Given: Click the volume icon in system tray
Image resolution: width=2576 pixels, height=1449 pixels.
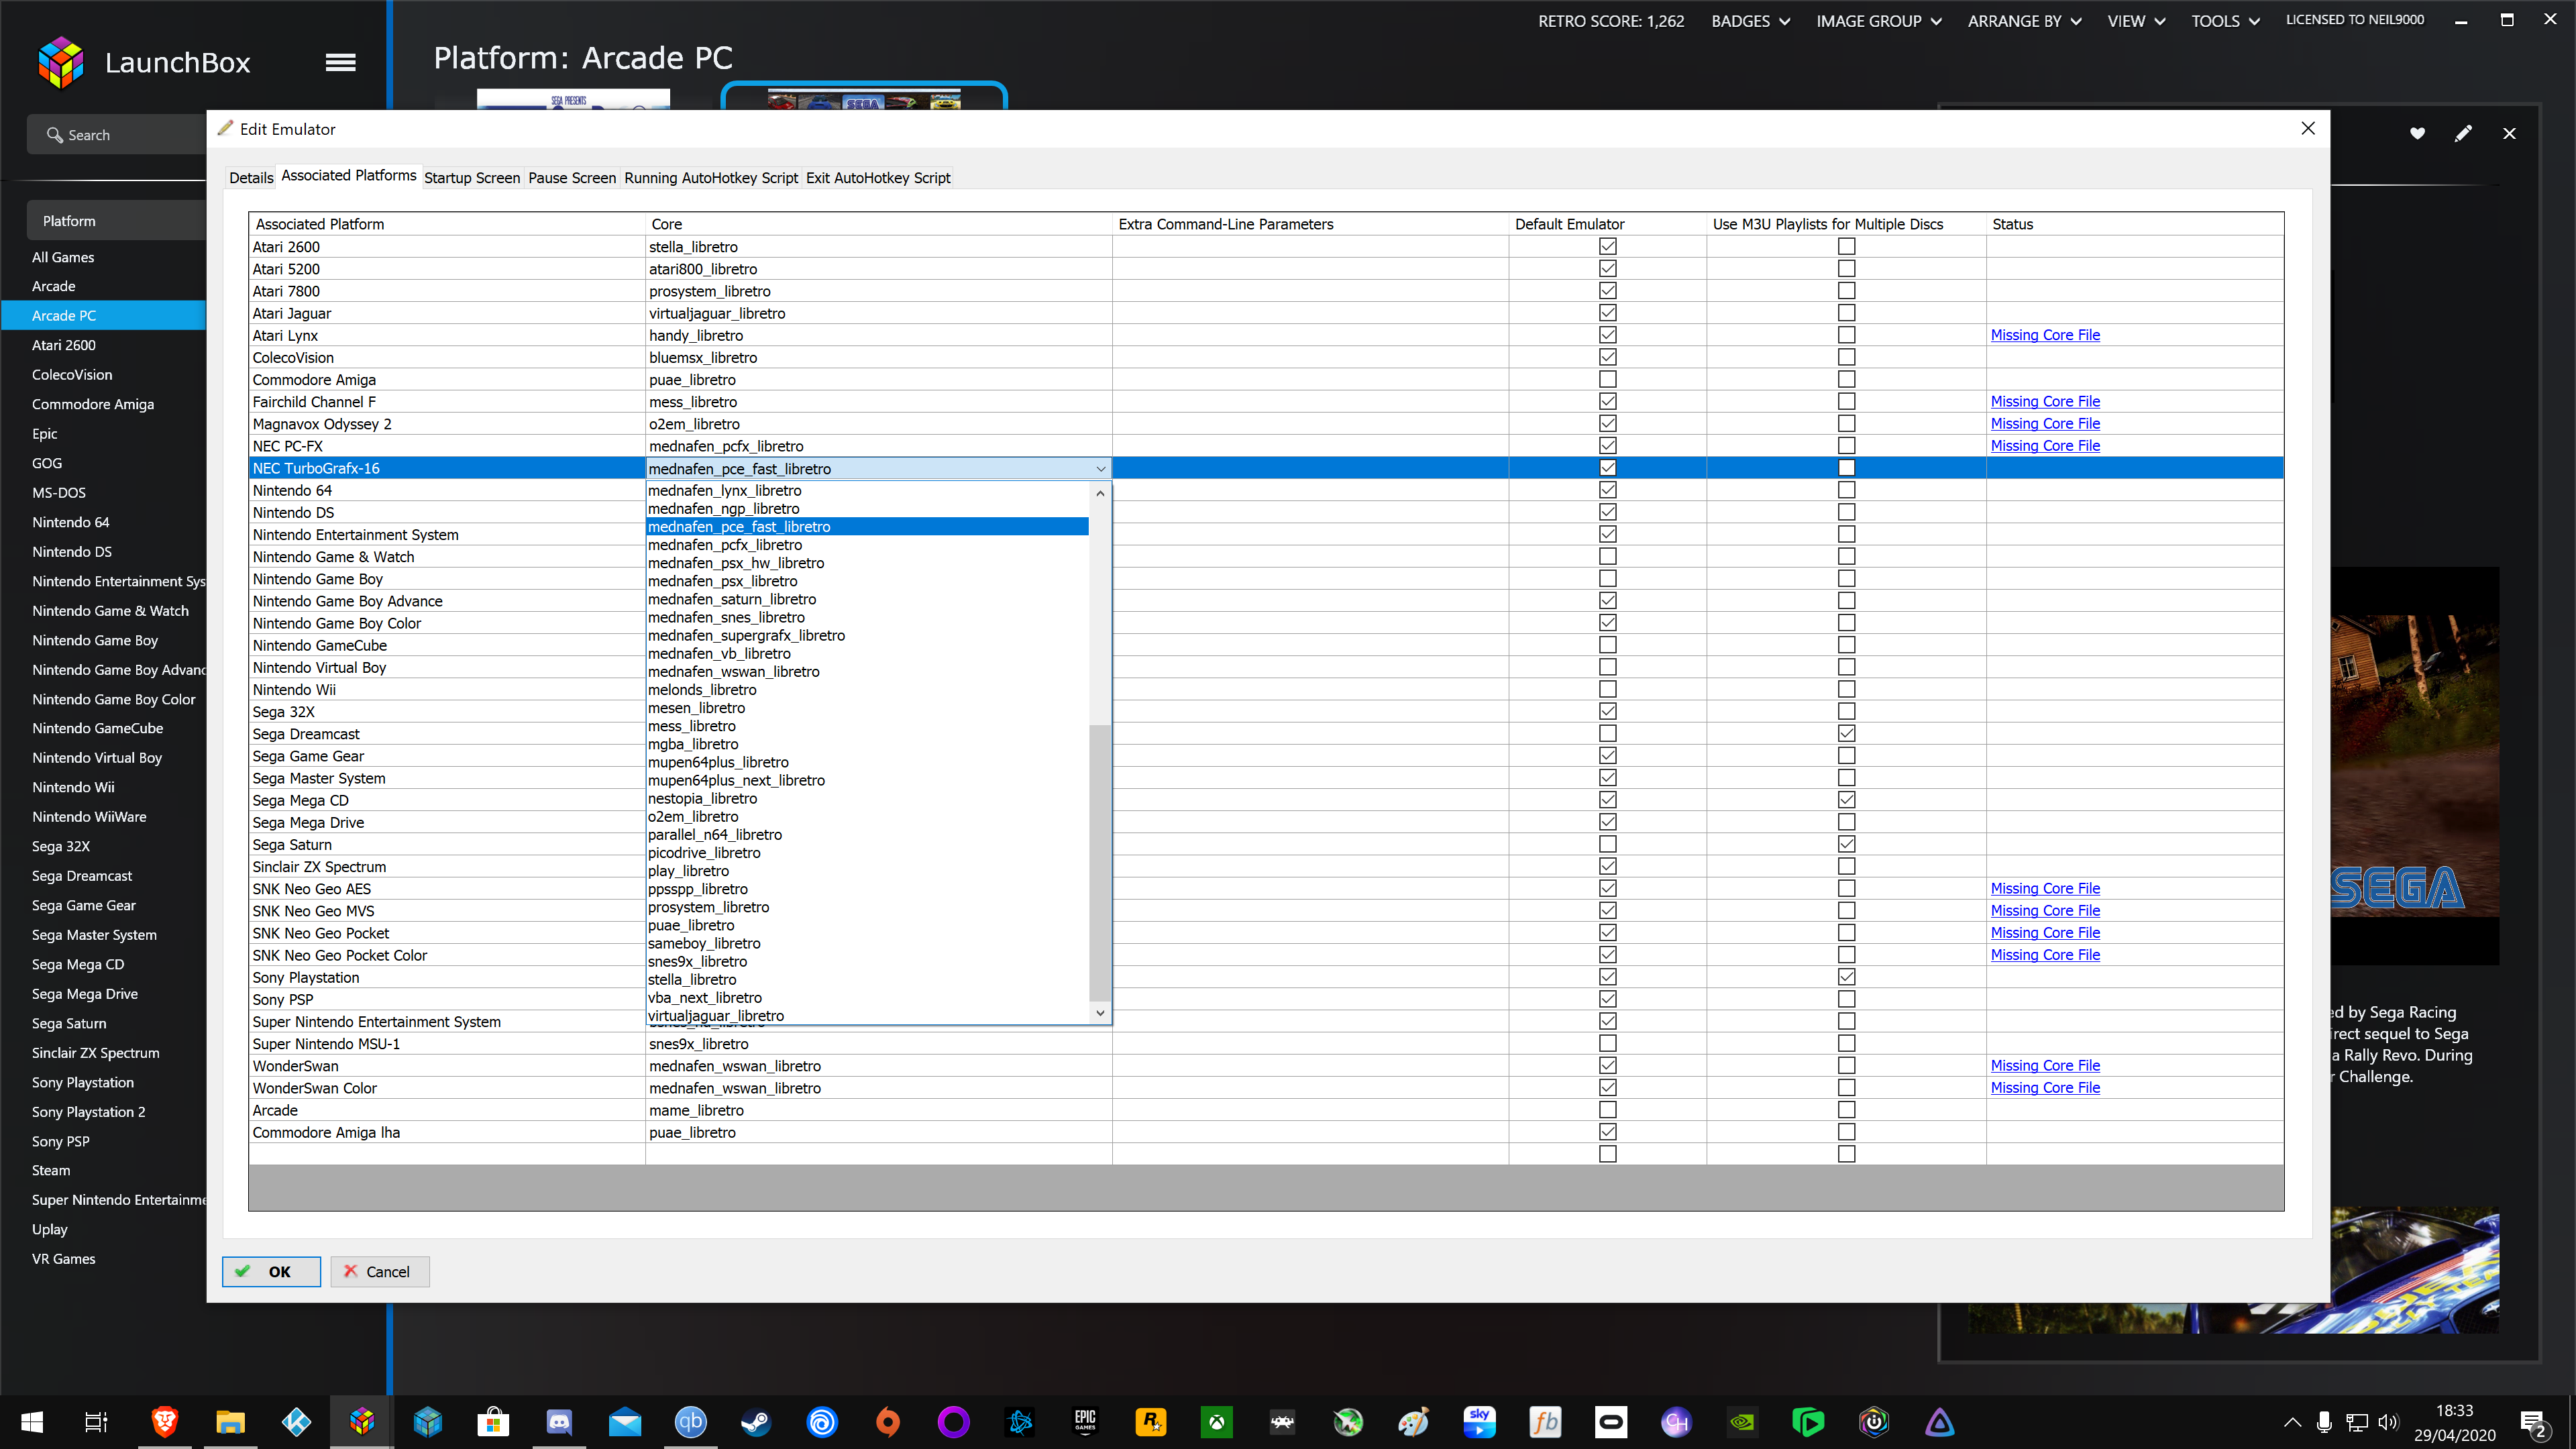Looking at the screenshot, I should [x=2388, y=1422].
